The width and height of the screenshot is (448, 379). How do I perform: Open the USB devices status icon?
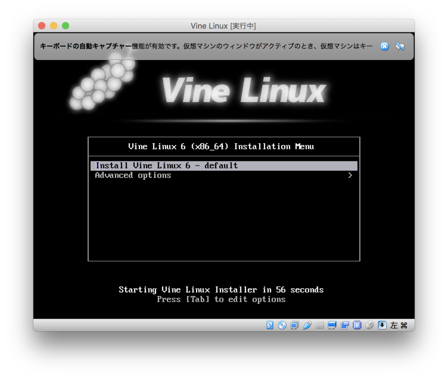tap(307, 325)
